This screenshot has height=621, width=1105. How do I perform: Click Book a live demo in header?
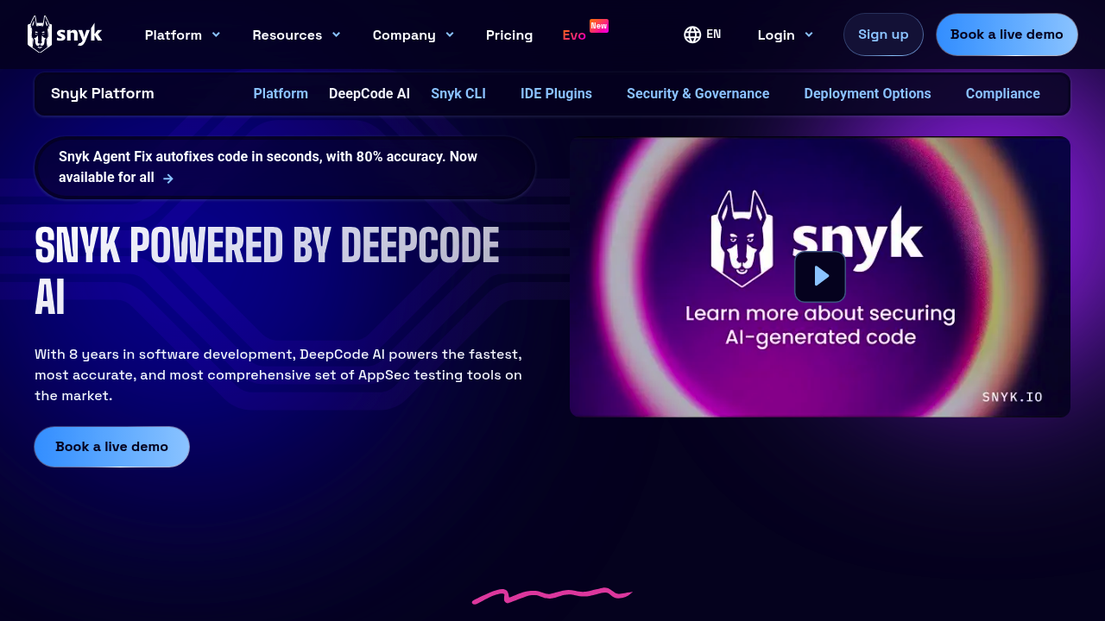(x=1007, y=34)
